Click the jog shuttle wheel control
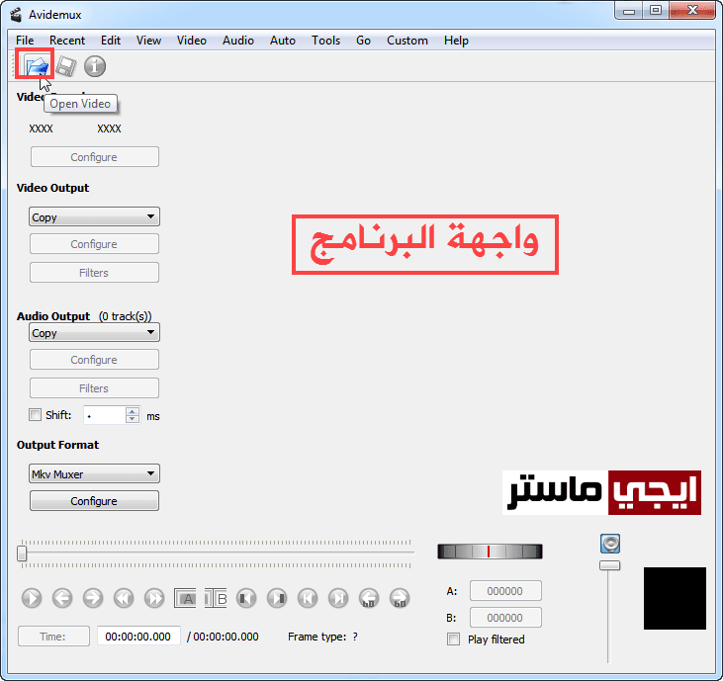723x681 pixels. pyautogui.click(x=490, y=552)
